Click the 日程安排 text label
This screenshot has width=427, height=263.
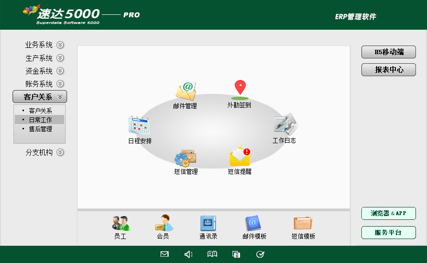tap(140, 141)
